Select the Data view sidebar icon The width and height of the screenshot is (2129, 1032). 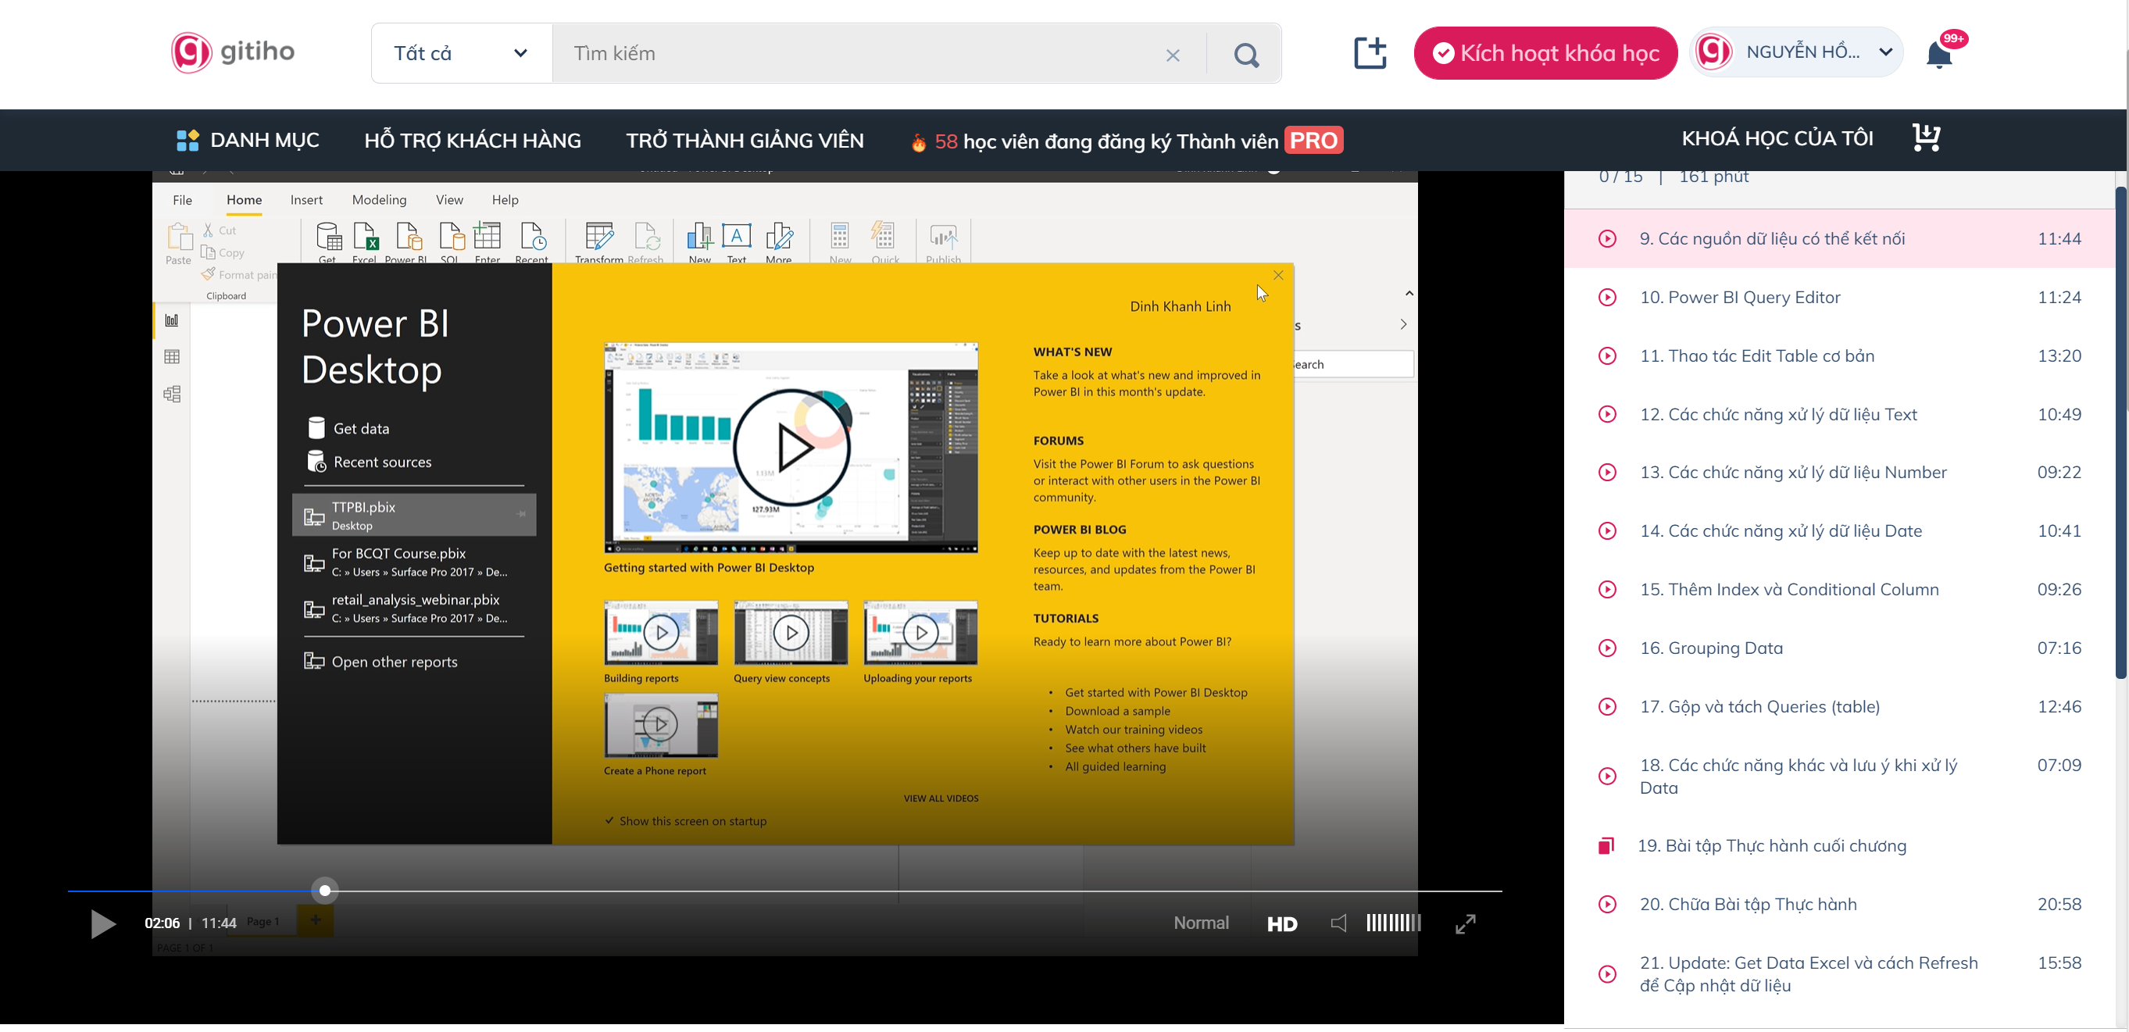pyautogui.click(x=172, y=357)
